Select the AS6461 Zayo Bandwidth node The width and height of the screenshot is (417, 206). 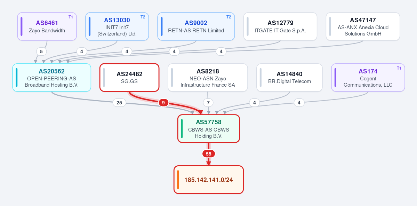[x=47, y=26]
